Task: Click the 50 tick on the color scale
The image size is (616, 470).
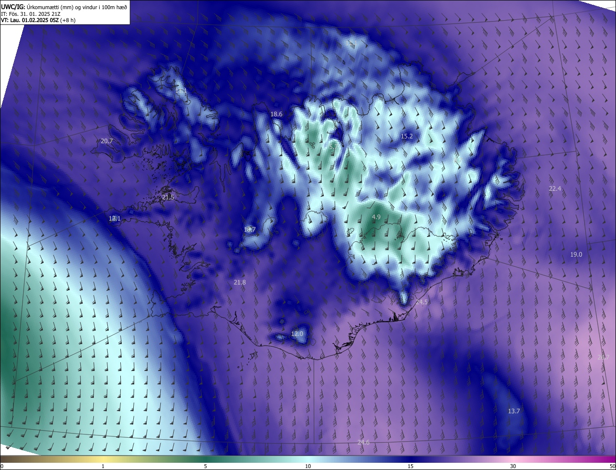Action: [612, 467]
